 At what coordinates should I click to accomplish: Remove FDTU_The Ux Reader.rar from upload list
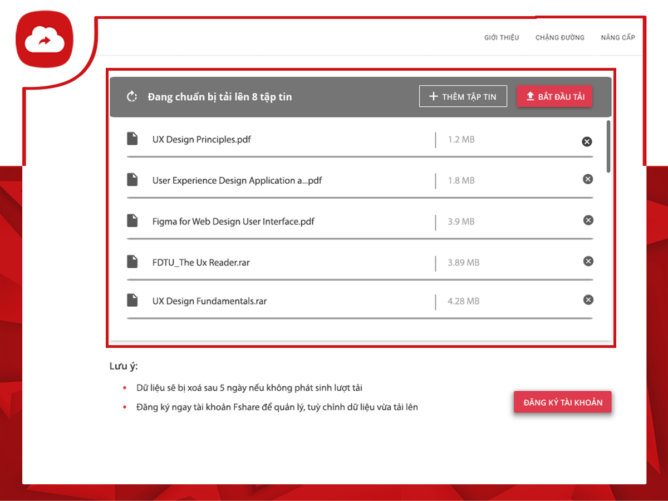point(588,261)
